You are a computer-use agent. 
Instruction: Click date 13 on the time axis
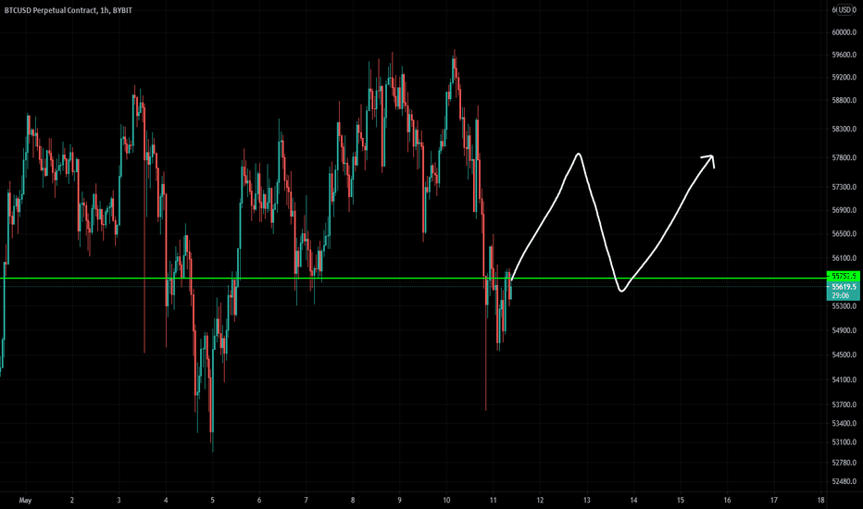[587, 500]
